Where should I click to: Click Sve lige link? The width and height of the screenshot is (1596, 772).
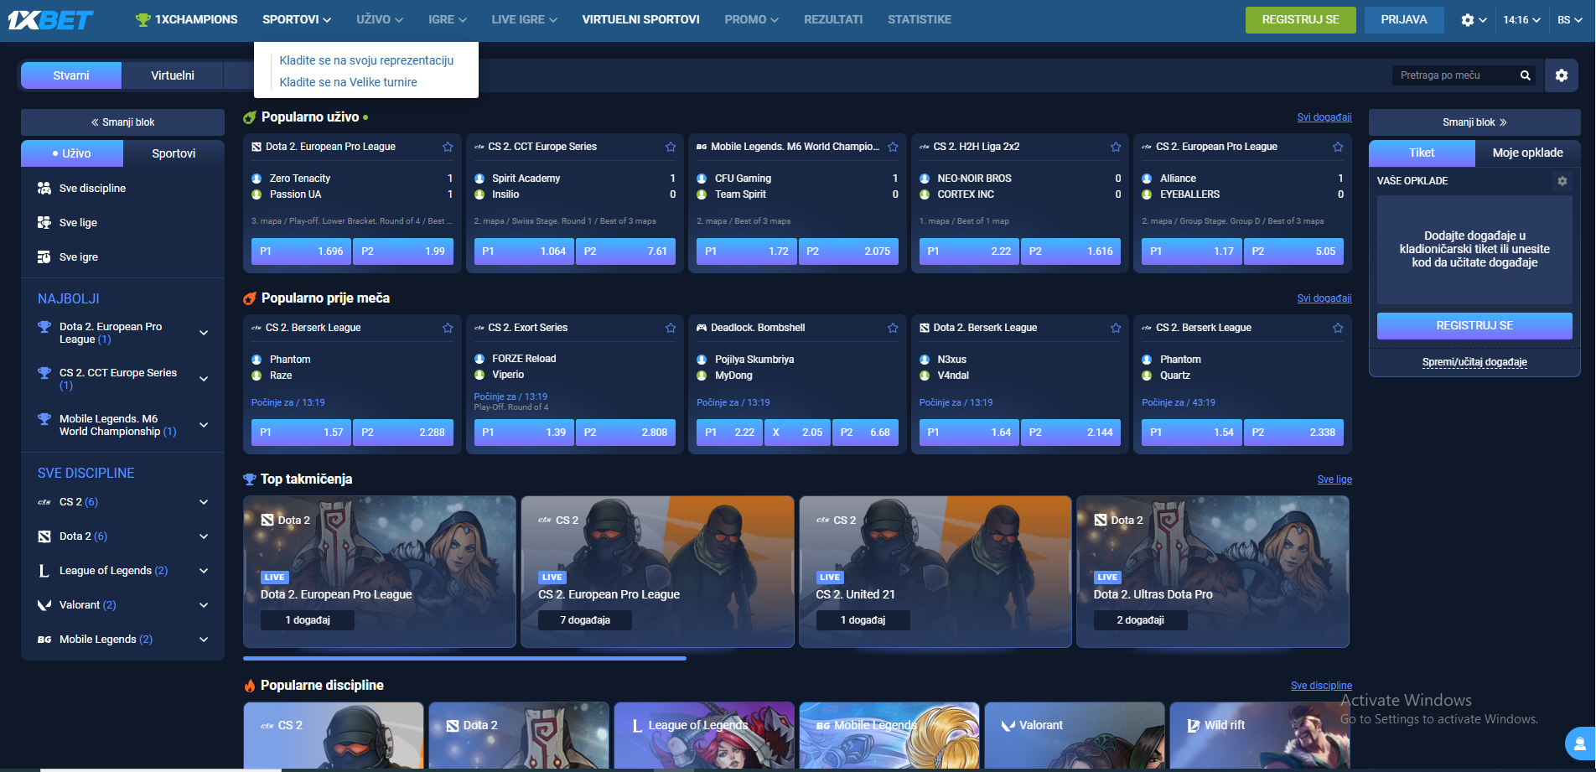(x=1334, y=479)
